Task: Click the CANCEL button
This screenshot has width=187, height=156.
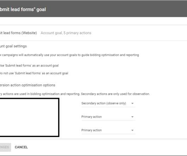Action: click(x=21, y=147)
